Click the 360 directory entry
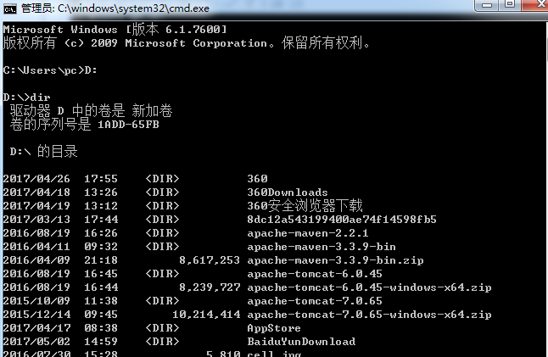This screenshot has width=548, height=357. coord(258,179)
